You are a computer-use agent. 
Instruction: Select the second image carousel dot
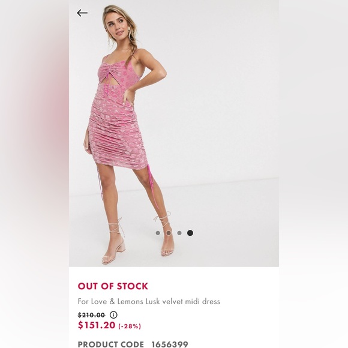(x=169, y=233)
